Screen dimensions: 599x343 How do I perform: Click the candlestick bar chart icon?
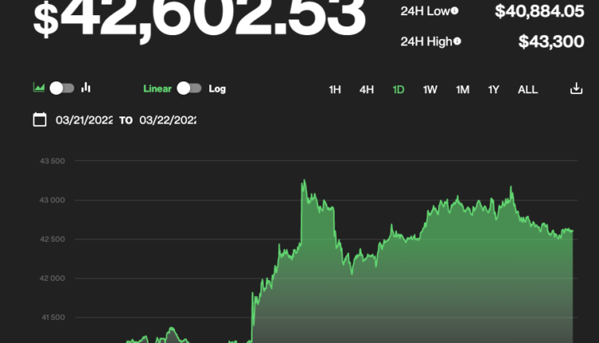86,88
